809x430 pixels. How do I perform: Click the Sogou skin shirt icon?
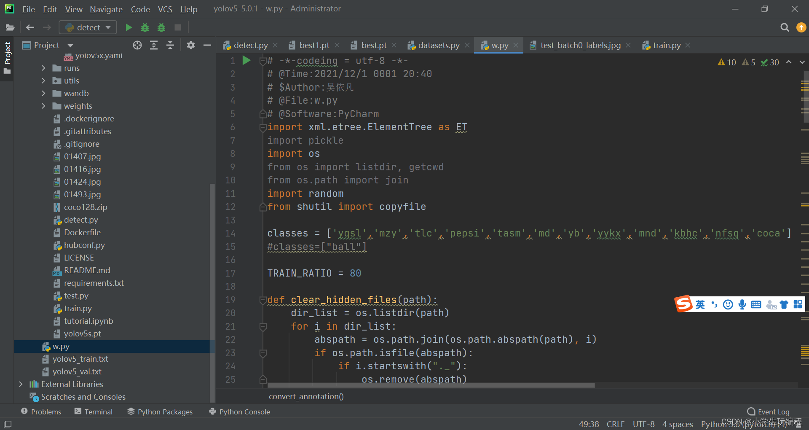click(x=784, y=304)
